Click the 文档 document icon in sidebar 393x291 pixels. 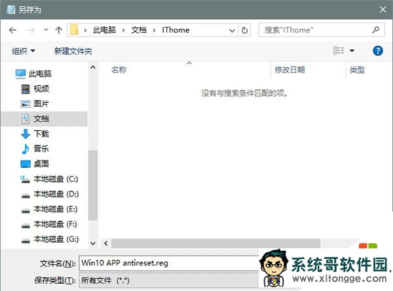click(x=26, y=119)
